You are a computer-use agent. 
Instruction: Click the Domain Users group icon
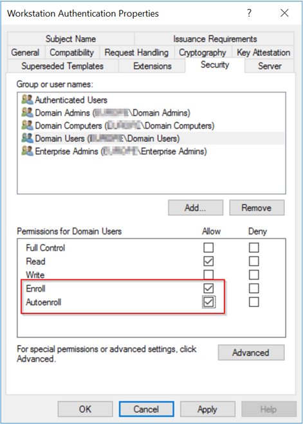tap(28, 139)
